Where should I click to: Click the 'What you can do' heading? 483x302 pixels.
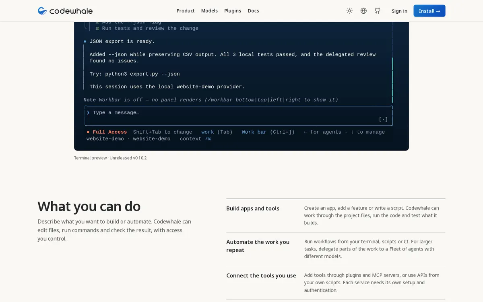(89, 206)
